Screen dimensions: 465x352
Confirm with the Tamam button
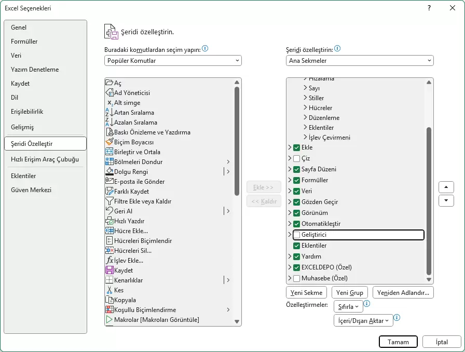point(398,342)
